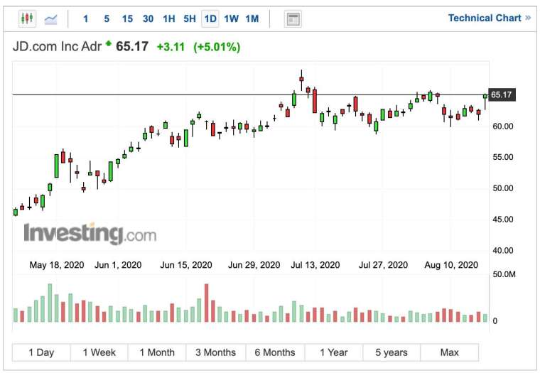Image resolution: width=540 pixels, height=373 pixels.
Task: Select the 1W interval
Action: [231, 18]
